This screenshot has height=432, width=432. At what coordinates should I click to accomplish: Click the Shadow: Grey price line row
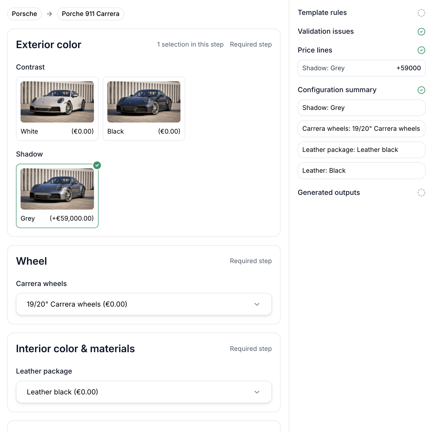[x=361, y=68]
